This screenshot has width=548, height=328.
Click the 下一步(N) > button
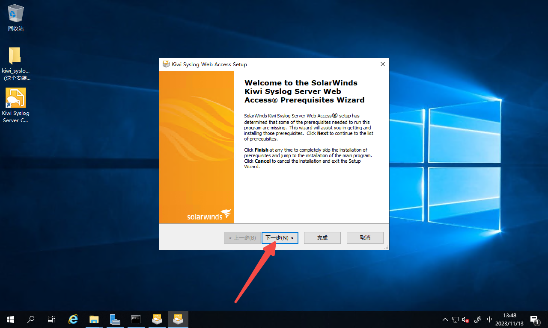pyautogui.click(x=280, y=238)
